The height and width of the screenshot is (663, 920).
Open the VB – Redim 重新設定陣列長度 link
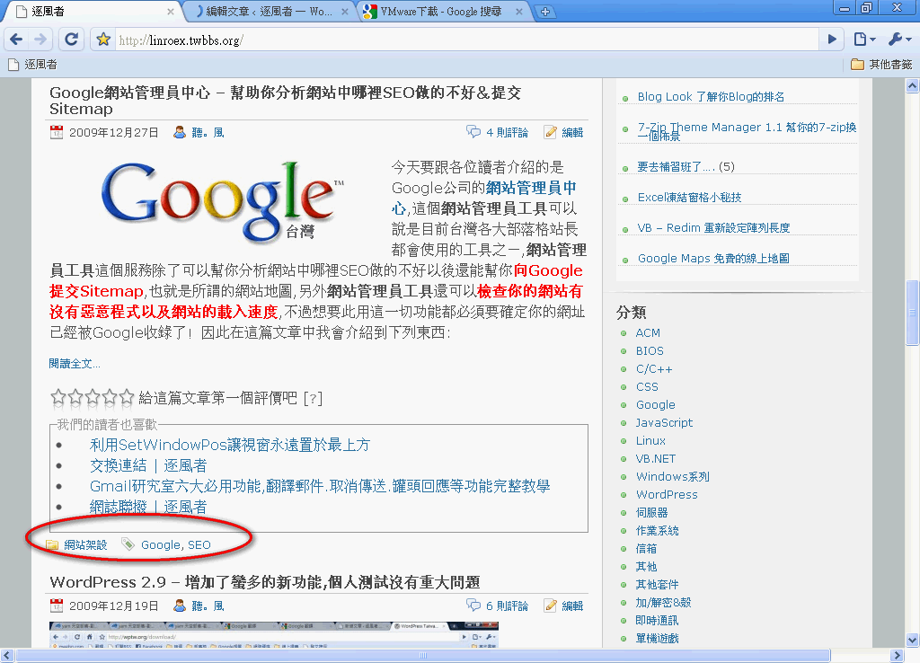pyautogui.click(x=713, y=227)
